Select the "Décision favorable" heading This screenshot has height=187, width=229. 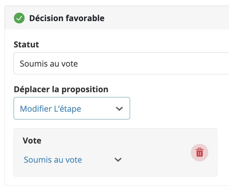(x=67, y=18)
